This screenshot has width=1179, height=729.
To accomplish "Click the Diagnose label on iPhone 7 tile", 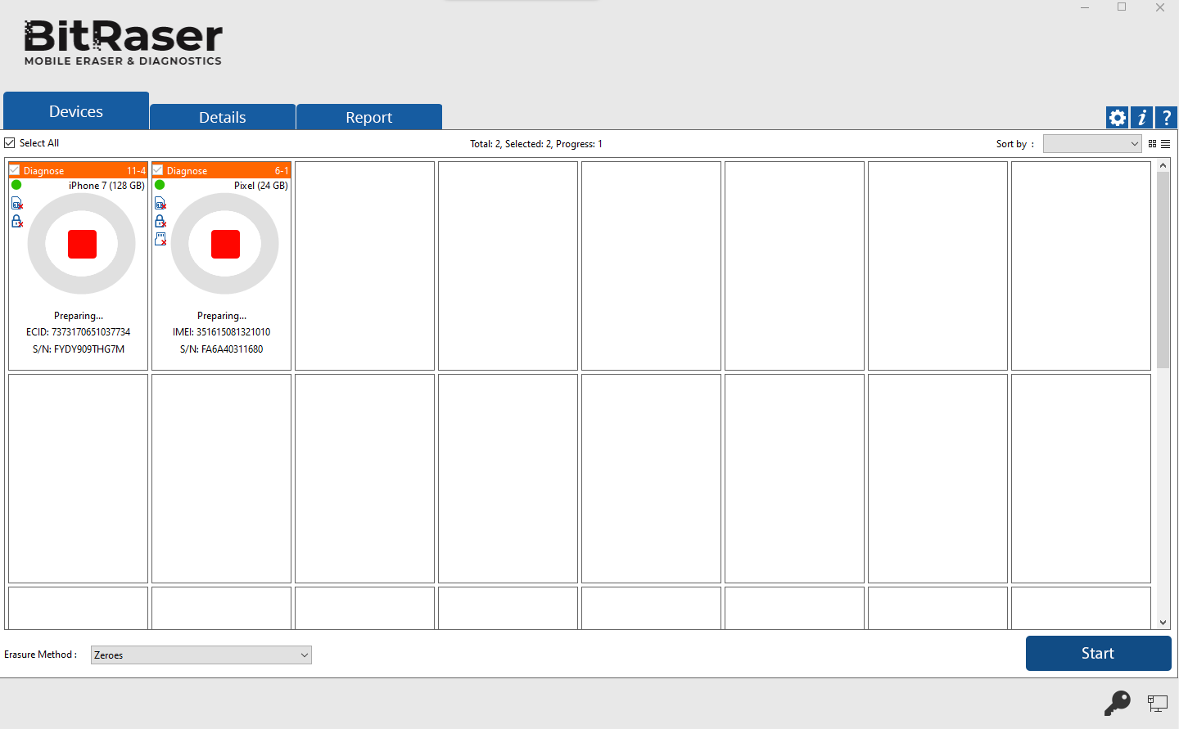I will pyautogui.click(x=43, y=171).
